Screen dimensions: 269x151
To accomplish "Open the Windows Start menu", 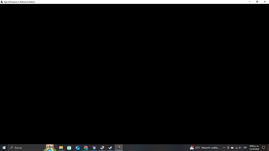I will coord(4,147).
